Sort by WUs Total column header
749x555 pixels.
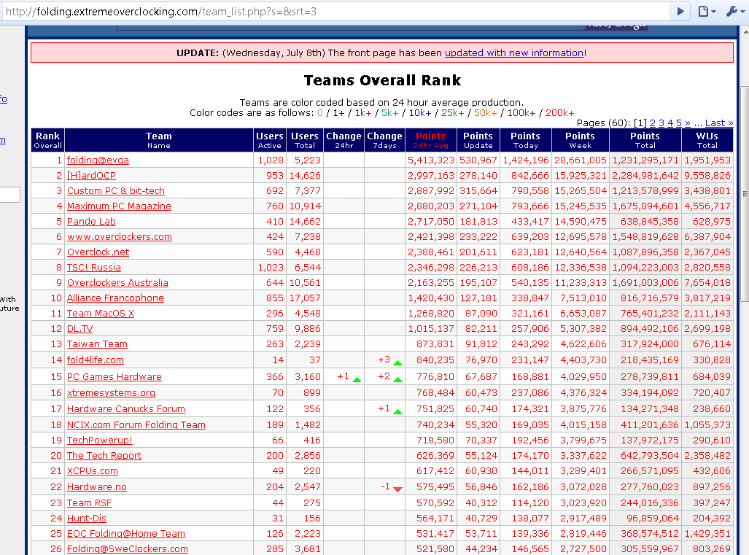point(707,140)
